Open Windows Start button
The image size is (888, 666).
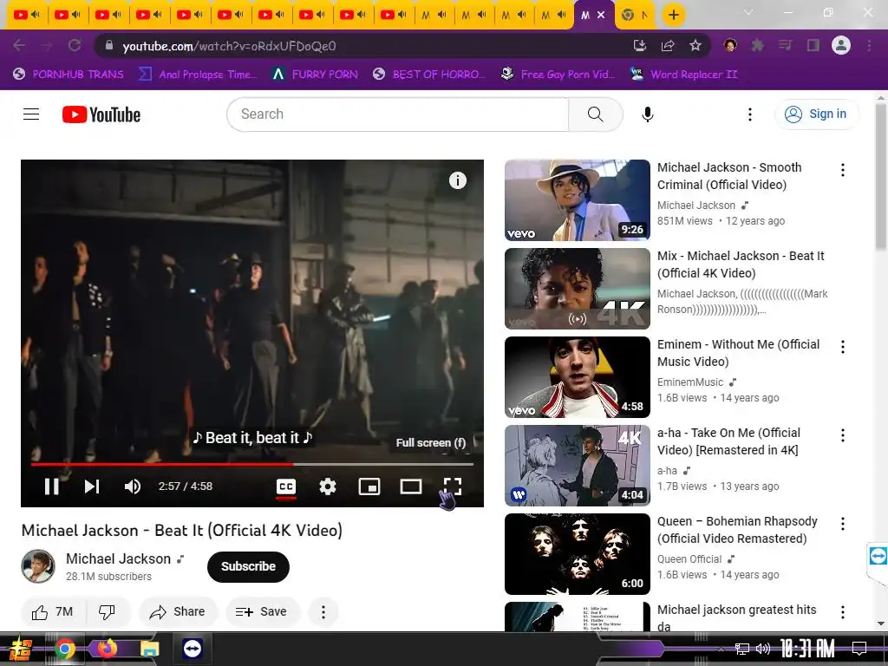coord(21,649)
